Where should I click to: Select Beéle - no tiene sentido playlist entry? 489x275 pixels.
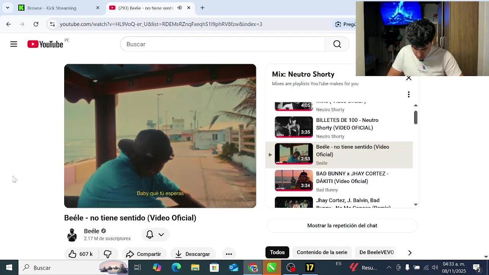point(339,155)
